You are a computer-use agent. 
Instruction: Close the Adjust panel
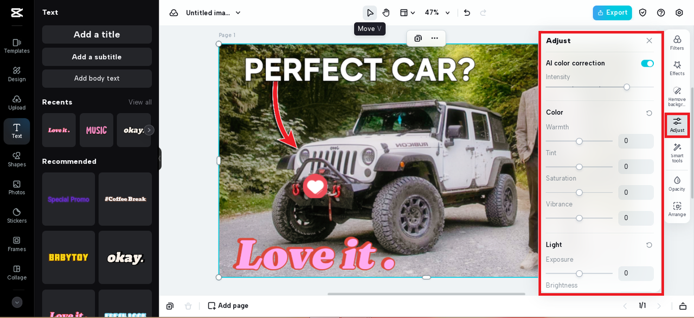pos(649,41)
